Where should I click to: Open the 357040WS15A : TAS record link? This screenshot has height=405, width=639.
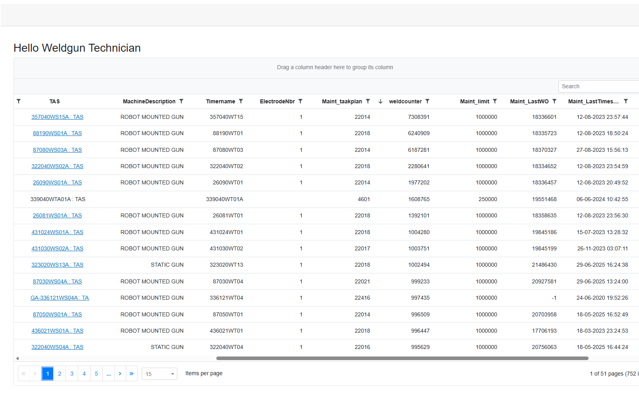(57, 117)
